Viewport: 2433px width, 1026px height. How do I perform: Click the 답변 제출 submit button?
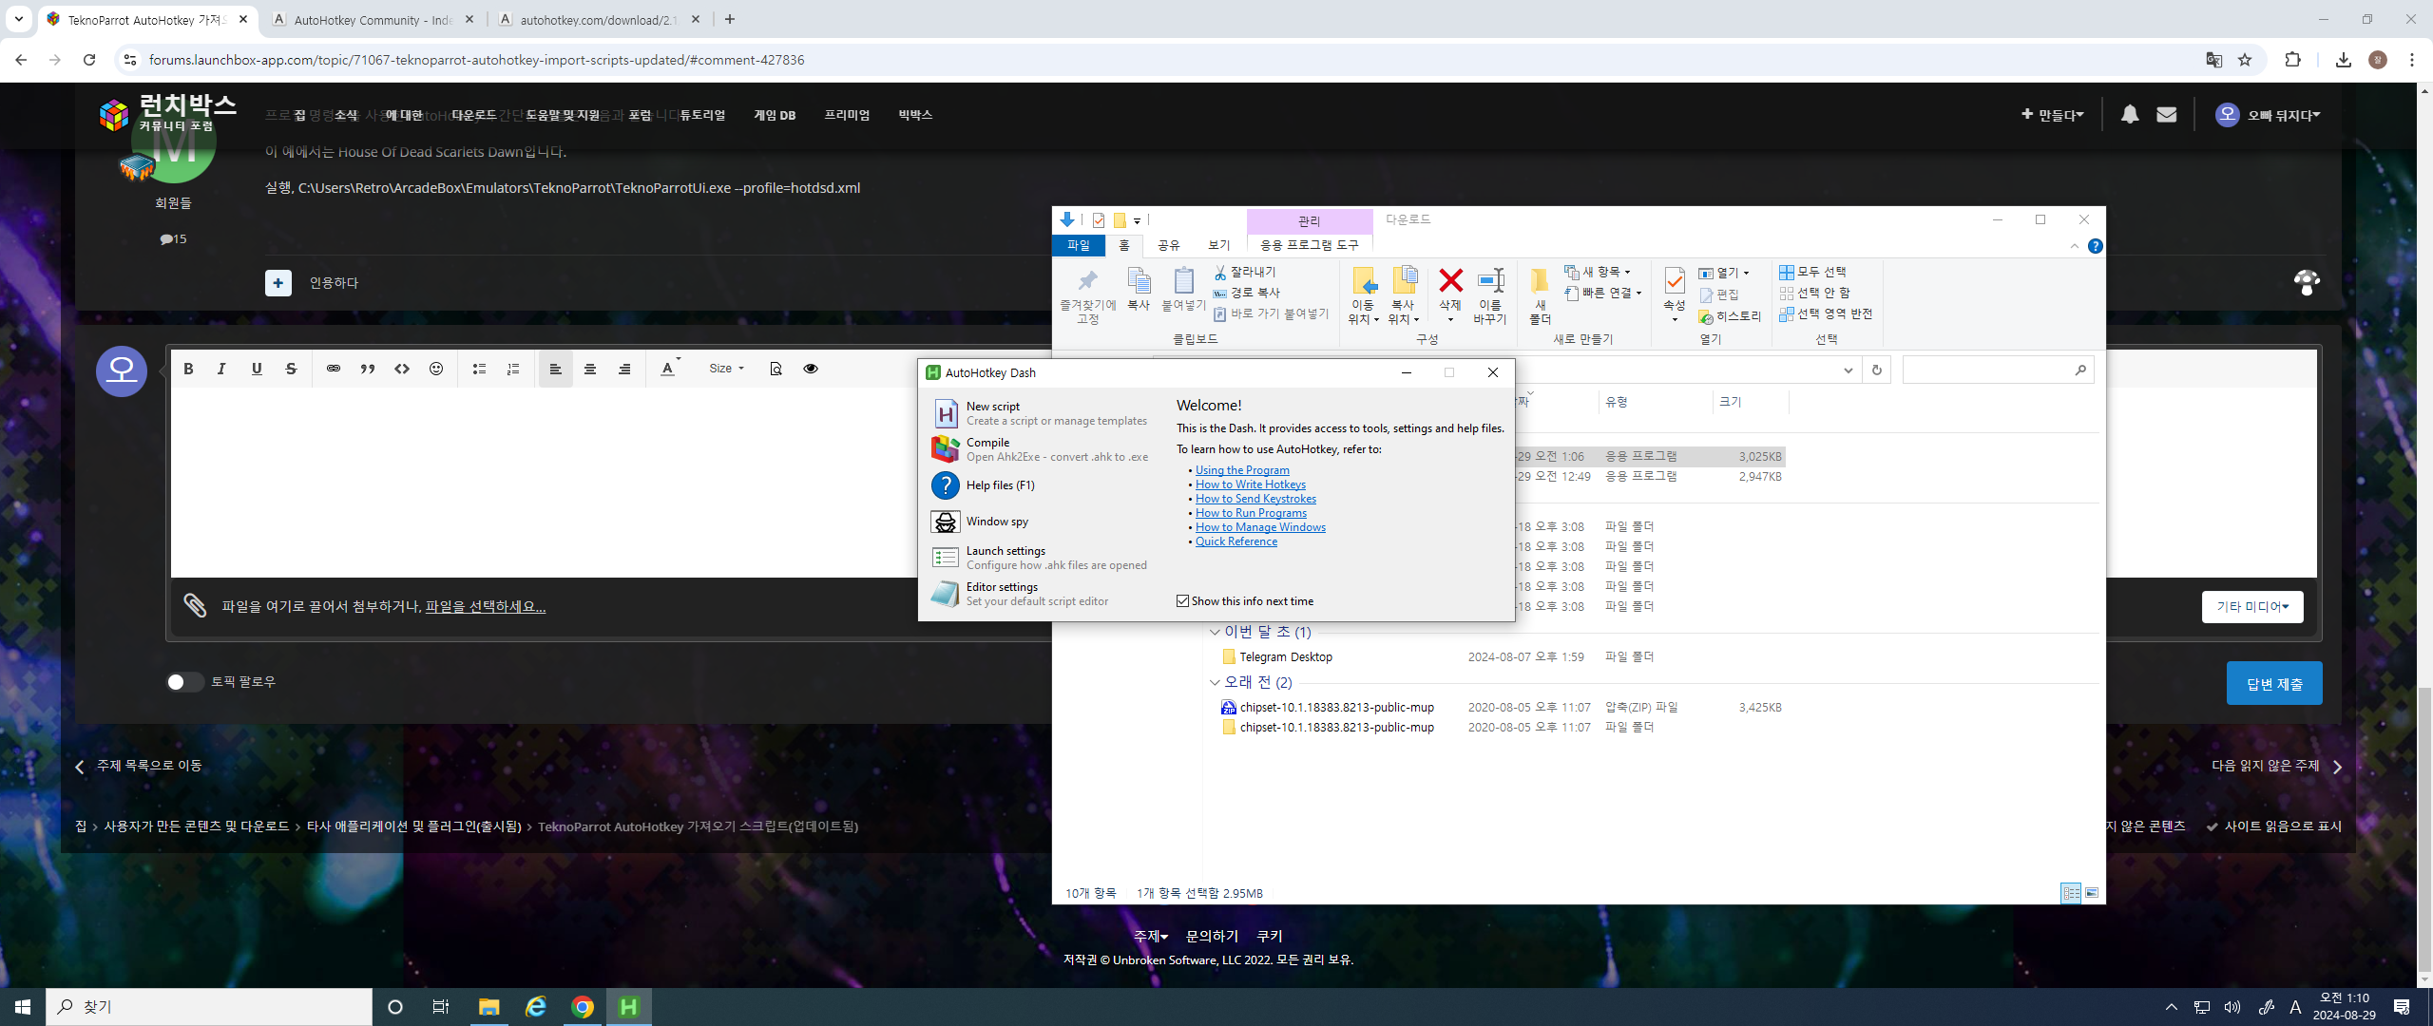(x=2273, y=683)
